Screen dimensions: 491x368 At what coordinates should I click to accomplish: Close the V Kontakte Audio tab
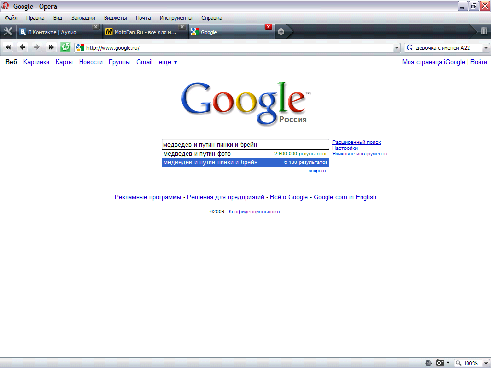coord(96,27)
